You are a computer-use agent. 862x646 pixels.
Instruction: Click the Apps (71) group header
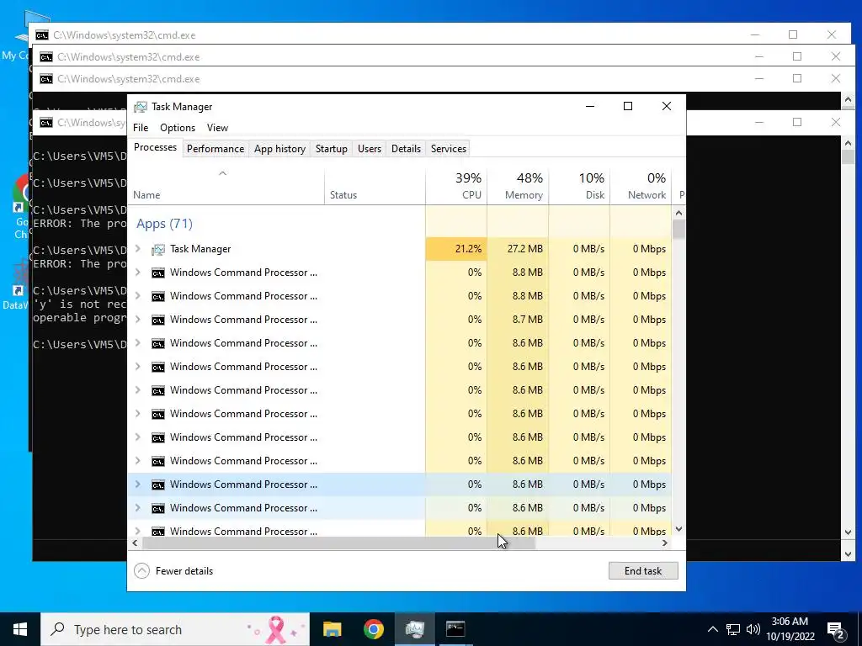pyautogui.click(x=164, y=224)
